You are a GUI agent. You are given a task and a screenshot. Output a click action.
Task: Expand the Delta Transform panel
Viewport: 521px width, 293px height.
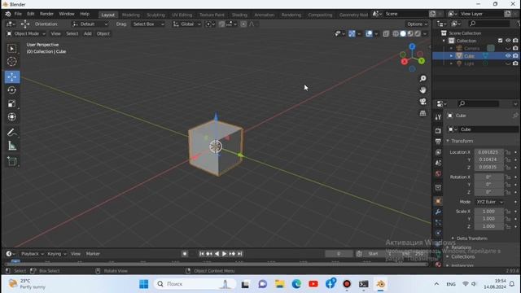coord(470,238)
